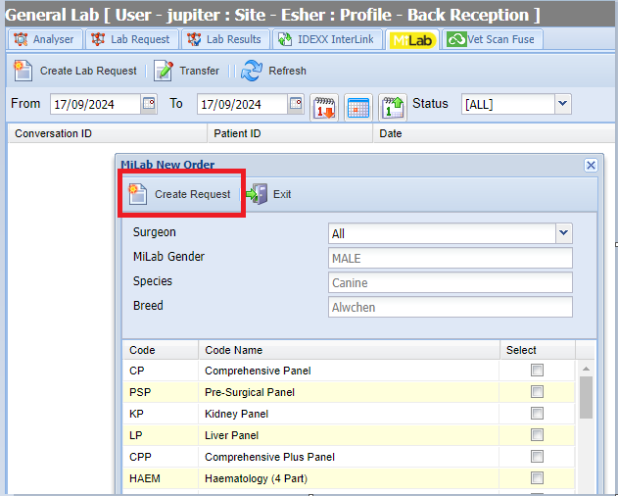Click the previous day calendar icon
618x496 pixels.
[324, 107]
